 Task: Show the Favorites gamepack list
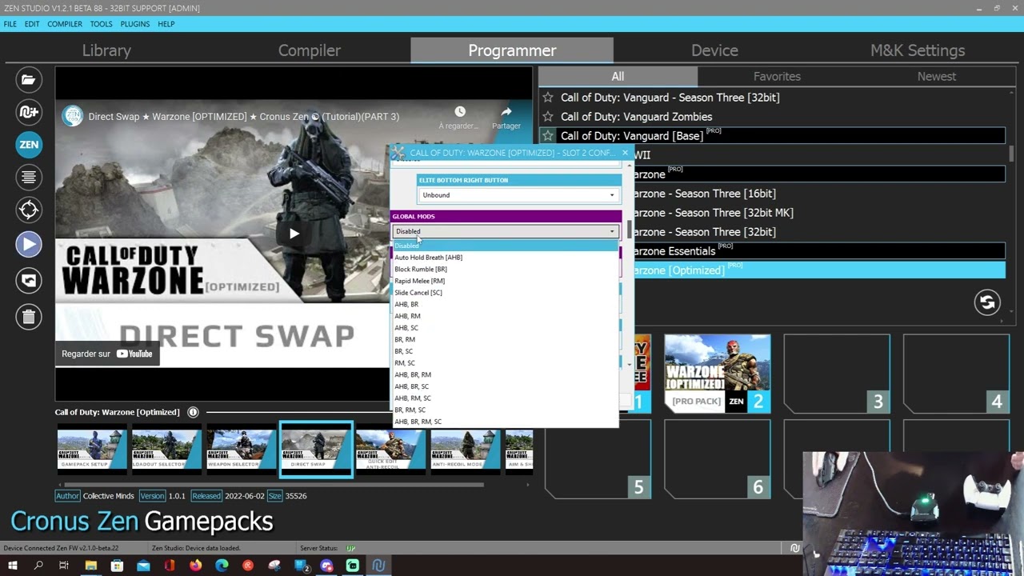tap(777, 77)
